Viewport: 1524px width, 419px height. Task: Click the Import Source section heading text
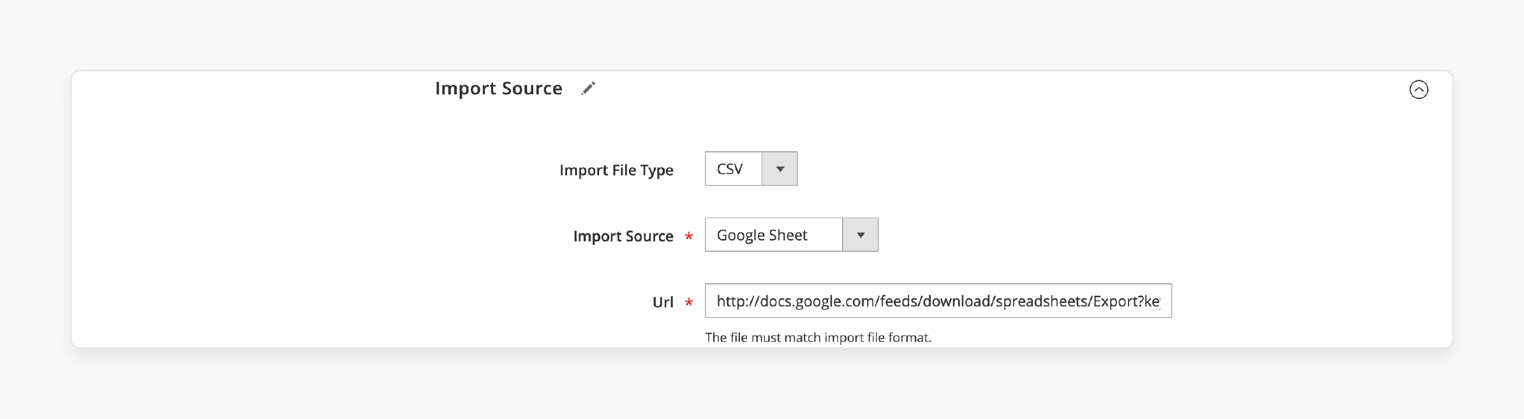(499, 89)
